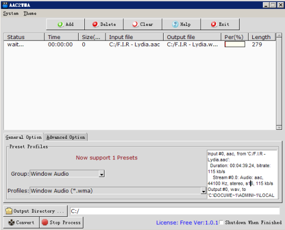Screen dimensions: 285x230
Task: Click the 00:00:00 time cell
Action: click(60, 44)
